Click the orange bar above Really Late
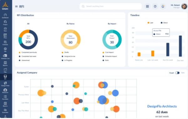The width and height of the screenshot is (188, 119). [139, 54]
